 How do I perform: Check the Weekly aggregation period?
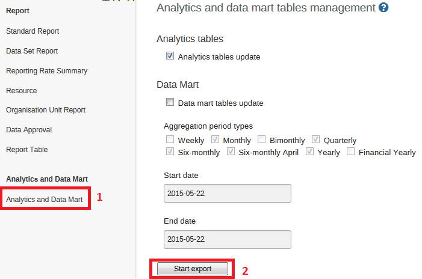[170, 140]
